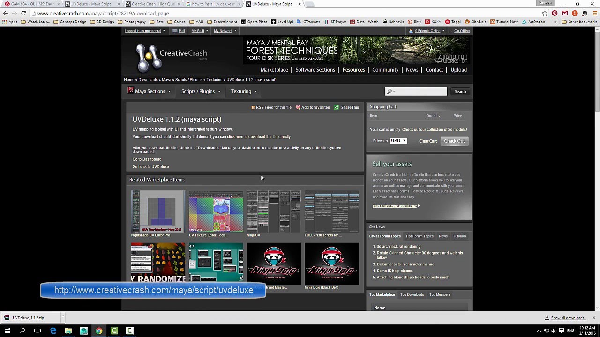Bookmark page with the star icon

click(x=545, y=13)
